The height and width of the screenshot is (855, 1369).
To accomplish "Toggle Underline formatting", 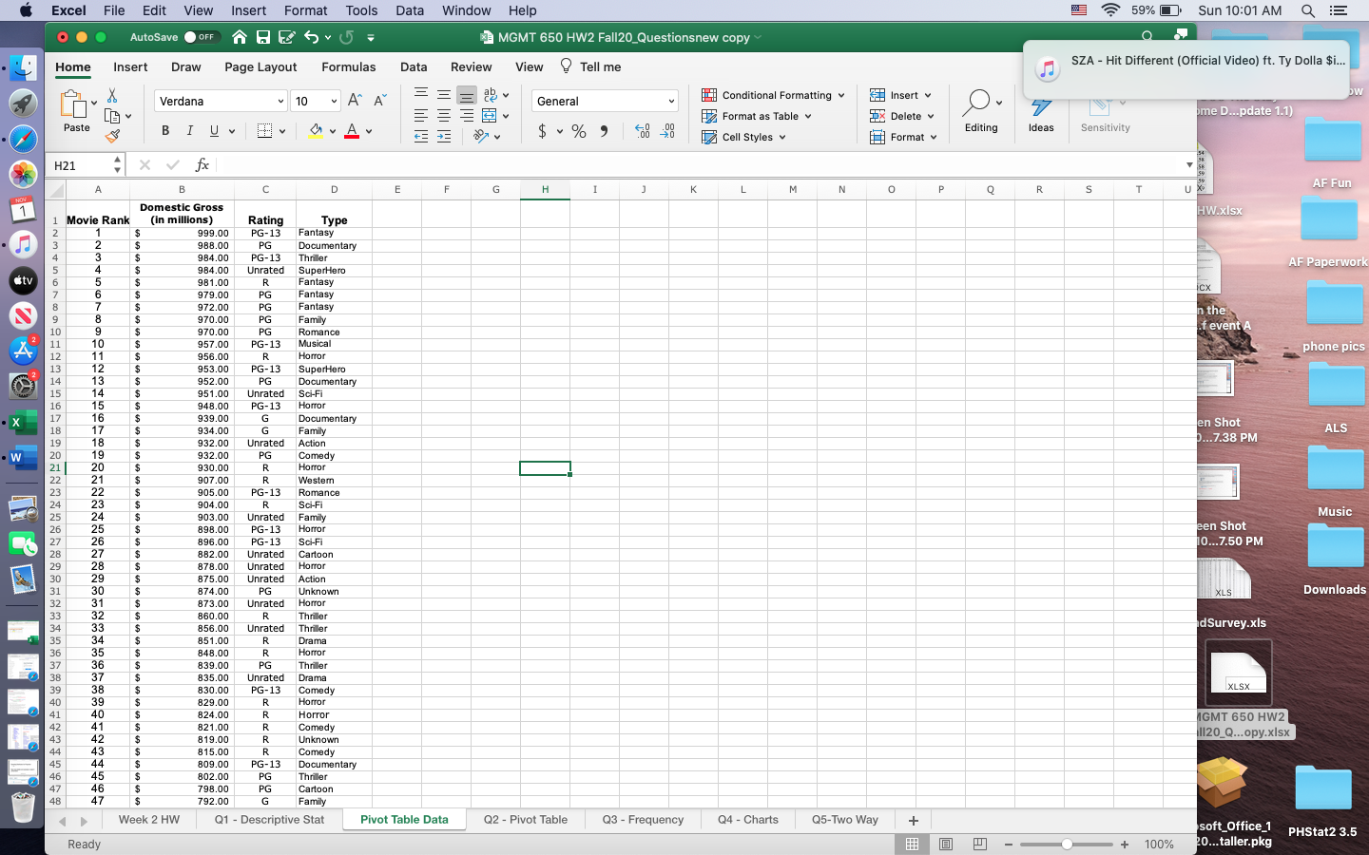I will point(214,131).
